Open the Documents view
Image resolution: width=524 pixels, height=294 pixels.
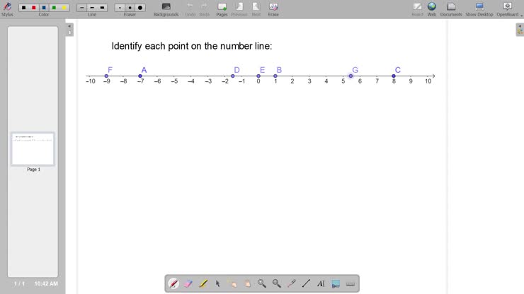pos(451,9)
